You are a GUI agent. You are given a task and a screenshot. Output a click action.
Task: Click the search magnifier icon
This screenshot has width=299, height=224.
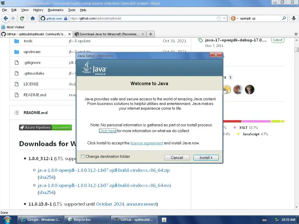284,18
